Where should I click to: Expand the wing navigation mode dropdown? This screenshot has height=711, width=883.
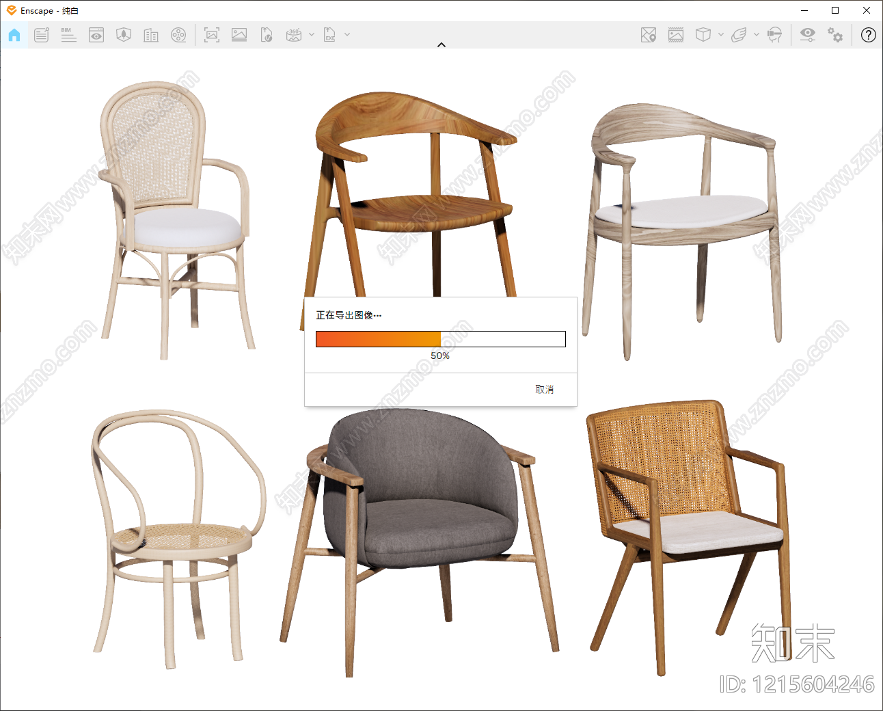tap(757, 34)
